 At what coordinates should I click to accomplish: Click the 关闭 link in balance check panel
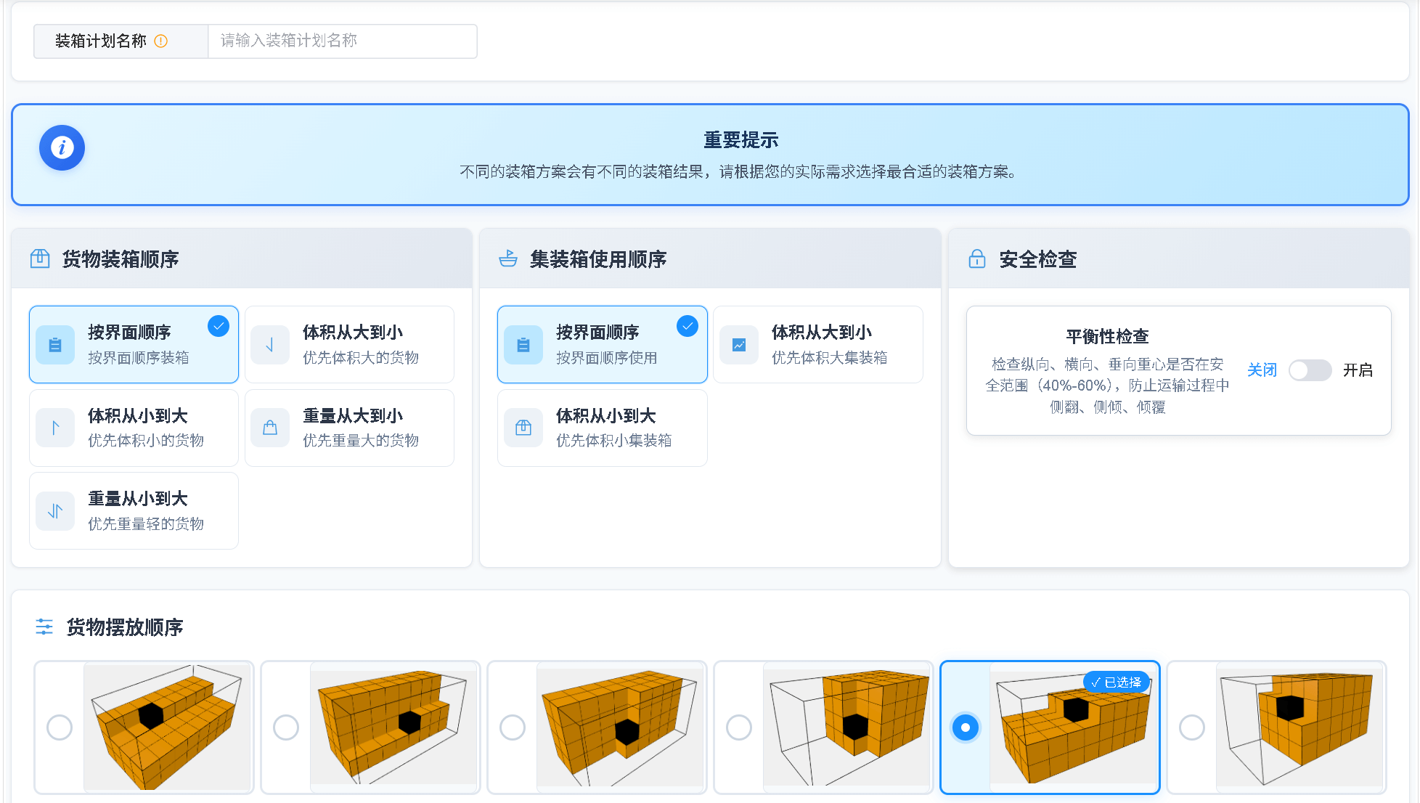point(1262,370)
